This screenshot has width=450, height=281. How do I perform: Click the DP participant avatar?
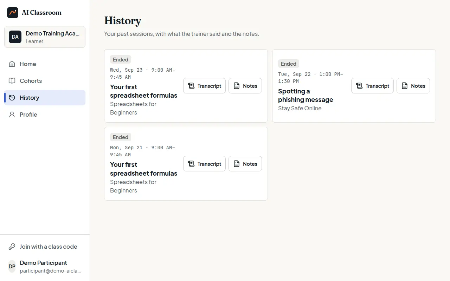[12, 267]
